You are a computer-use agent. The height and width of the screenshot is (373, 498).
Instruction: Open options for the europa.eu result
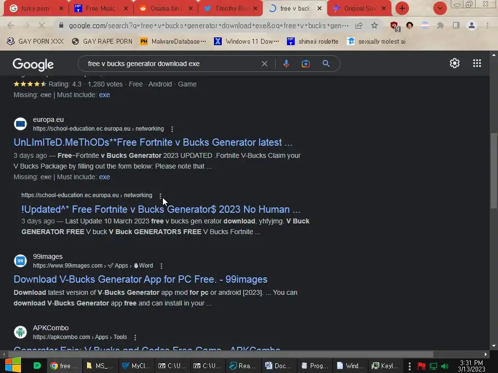point(172,129)
